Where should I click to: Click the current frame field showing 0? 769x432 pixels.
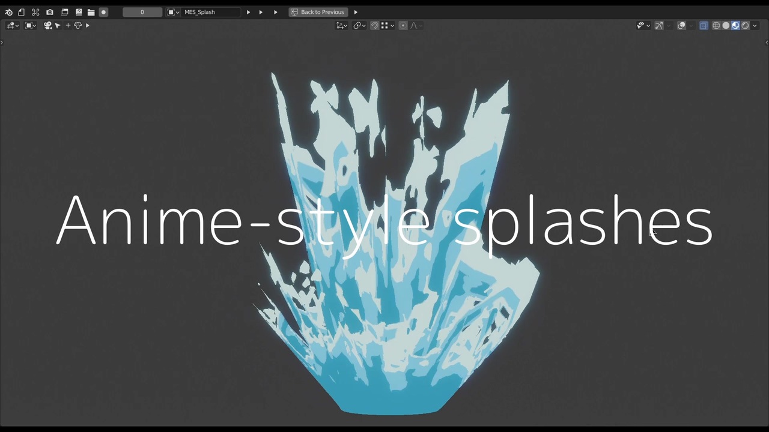click(142, 12)
